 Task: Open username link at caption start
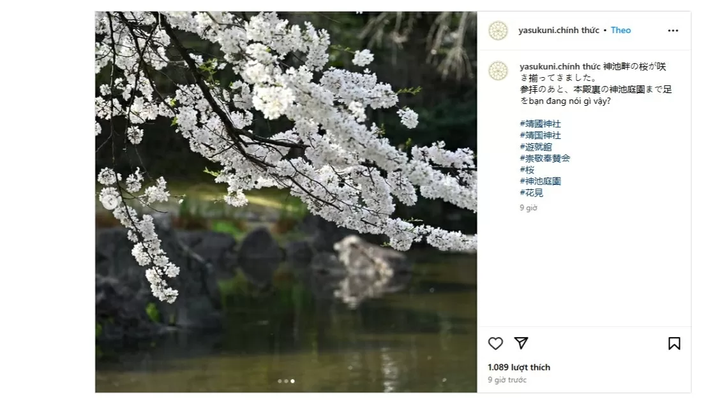point(560,66)
